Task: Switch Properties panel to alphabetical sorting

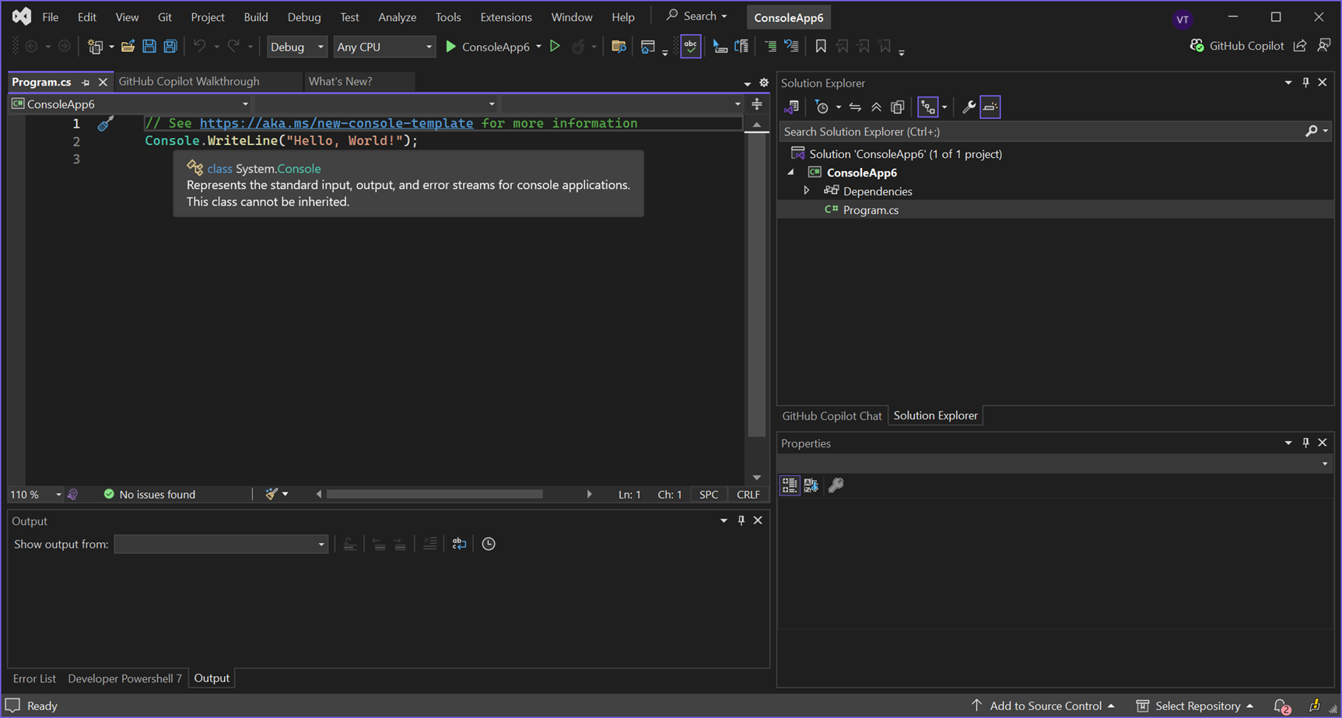Action: pyautogui.click(x=811, y=485)
